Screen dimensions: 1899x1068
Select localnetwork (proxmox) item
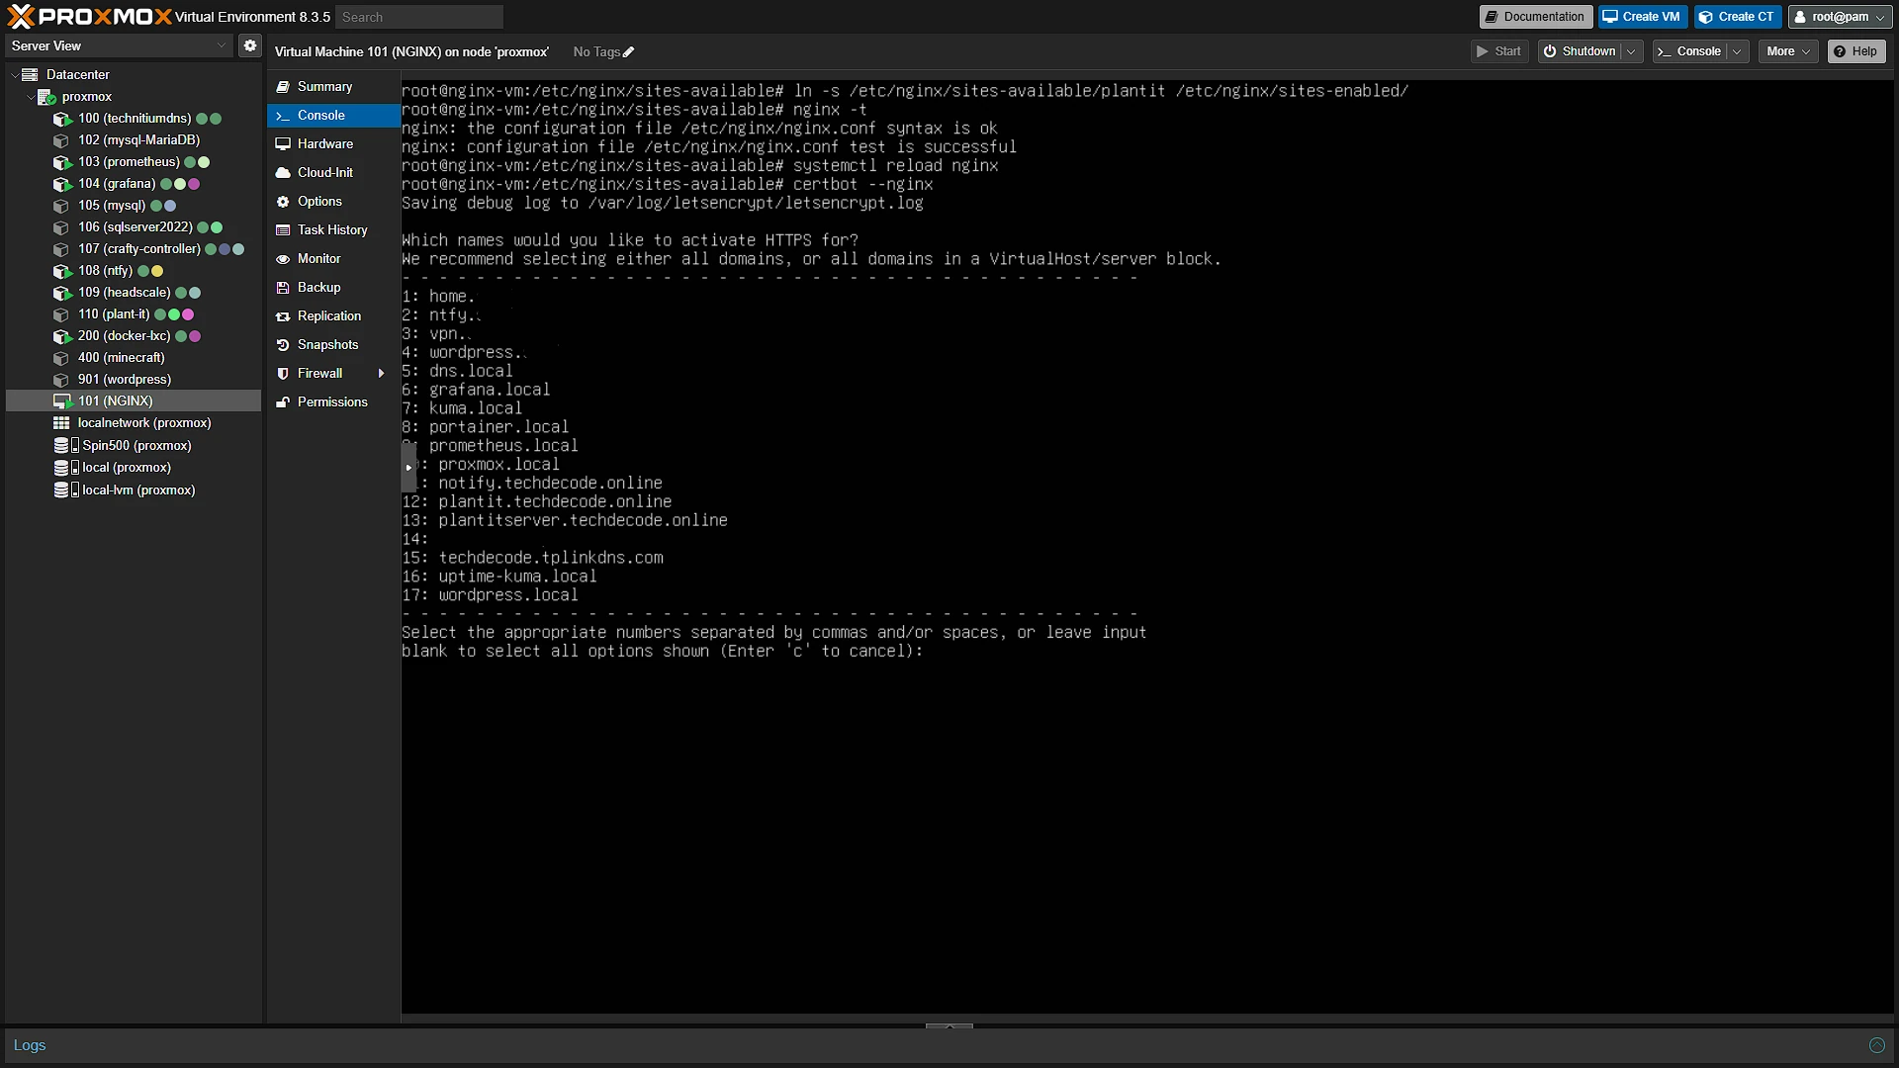143,423
